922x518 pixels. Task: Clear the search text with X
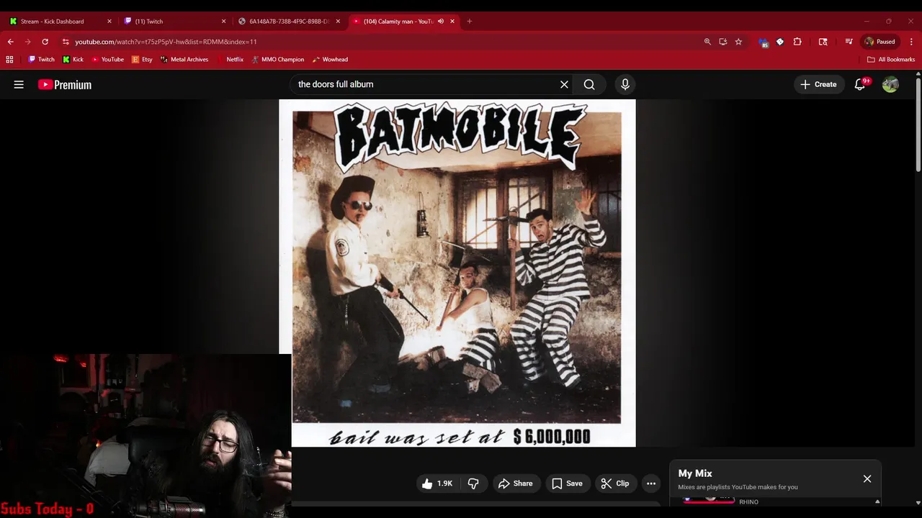tap(564, 84)
